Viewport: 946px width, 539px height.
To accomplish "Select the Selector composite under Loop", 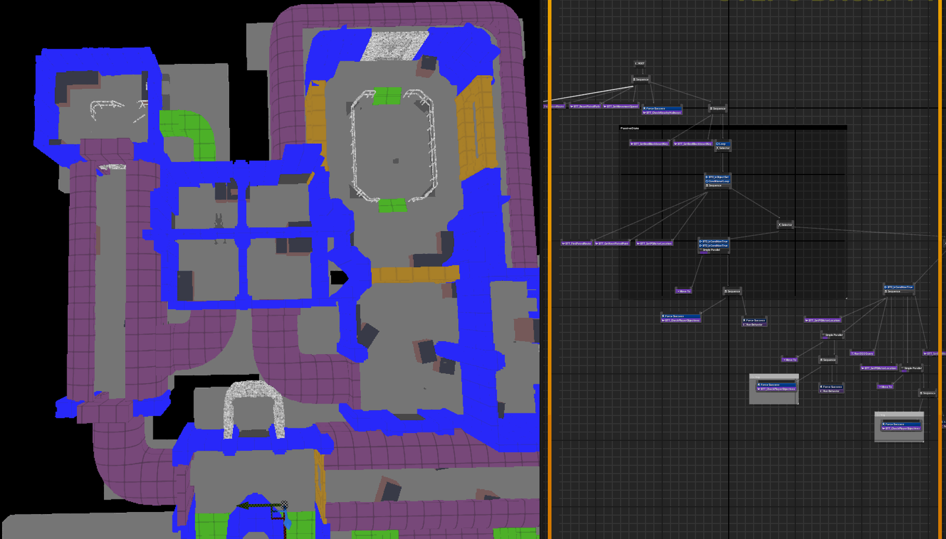I will (723, 148).
